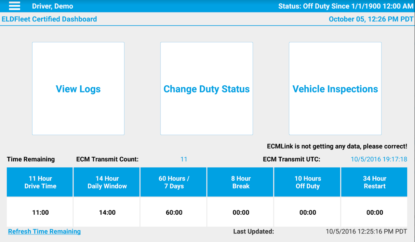Click the ECM Transmit Count value 11
The image size is (415, 242).
tap(184, 159)
